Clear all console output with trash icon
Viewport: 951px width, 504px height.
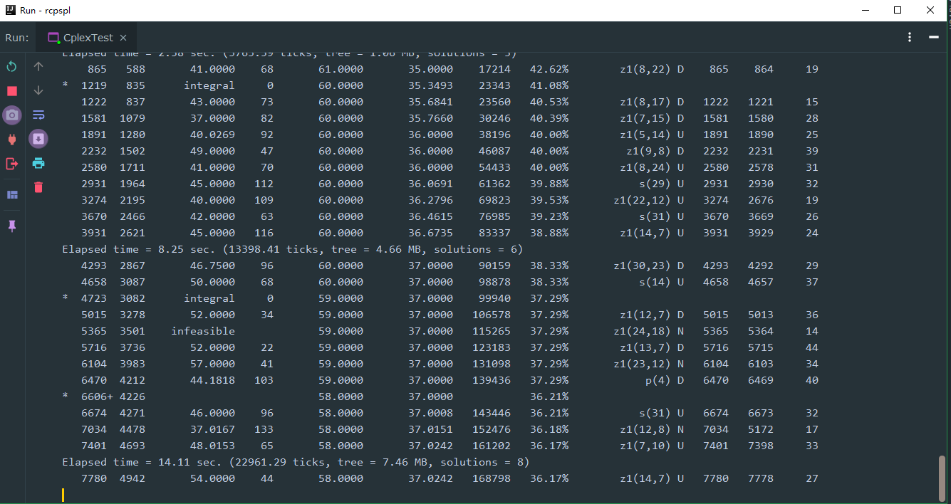tap(38, 187)
